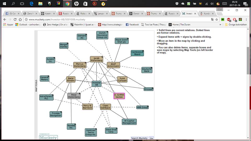Open the Adblock extension icon
Image resolution: width=251 pixels, height=141 pixels.
click(229, 20)
